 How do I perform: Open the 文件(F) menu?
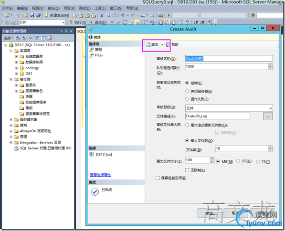click(x=8, y=8)
